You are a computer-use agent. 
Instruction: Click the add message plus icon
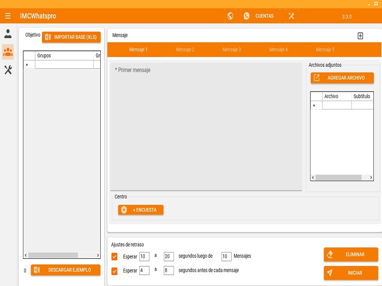click(x=361, y=36)
